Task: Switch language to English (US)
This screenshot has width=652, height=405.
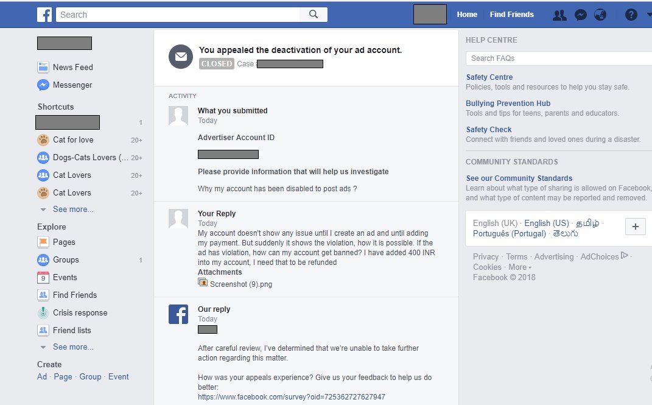Action: (547, 223)
